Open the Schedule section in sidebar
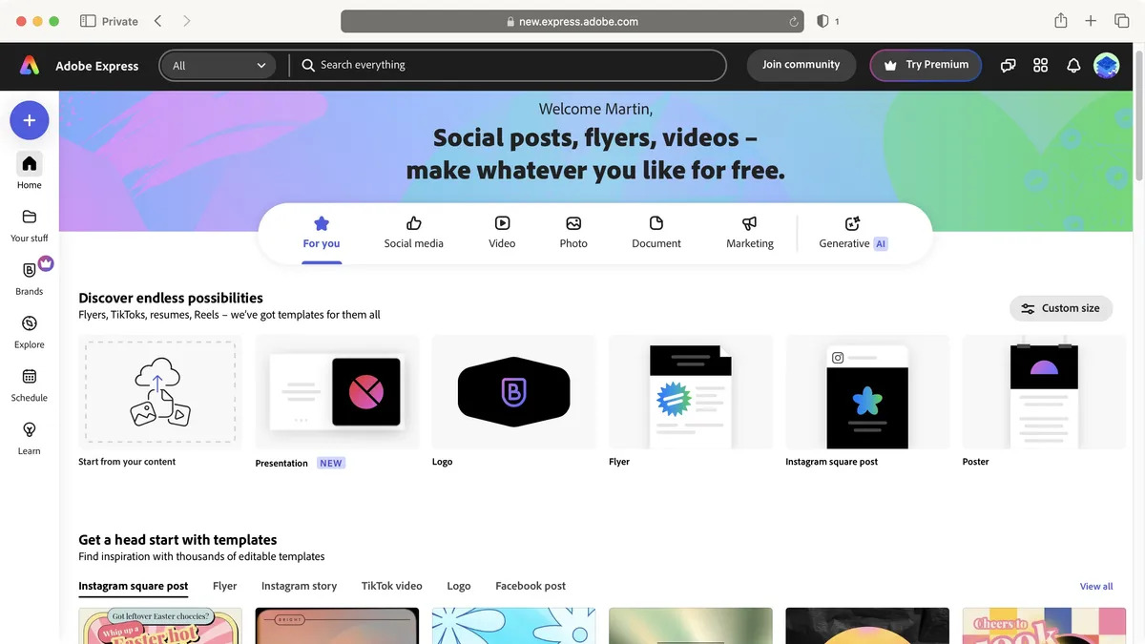Image resolution: width=1145 pixels, height=644 pixels. coord(29,384)
